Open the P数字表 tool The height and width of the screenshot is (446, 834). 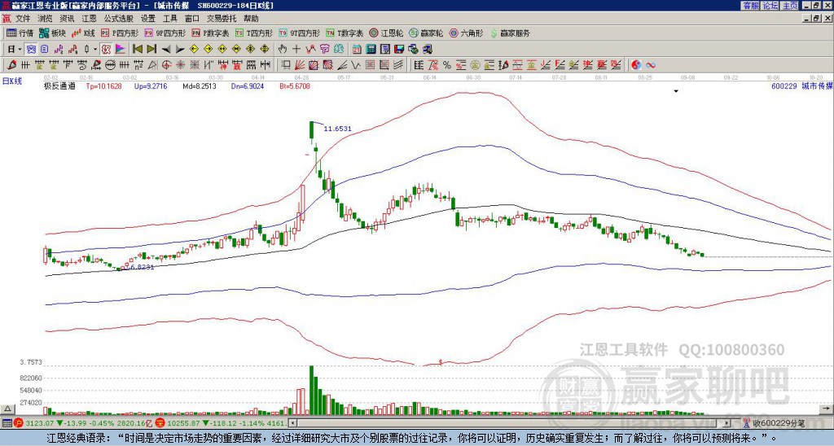point(211,33)
